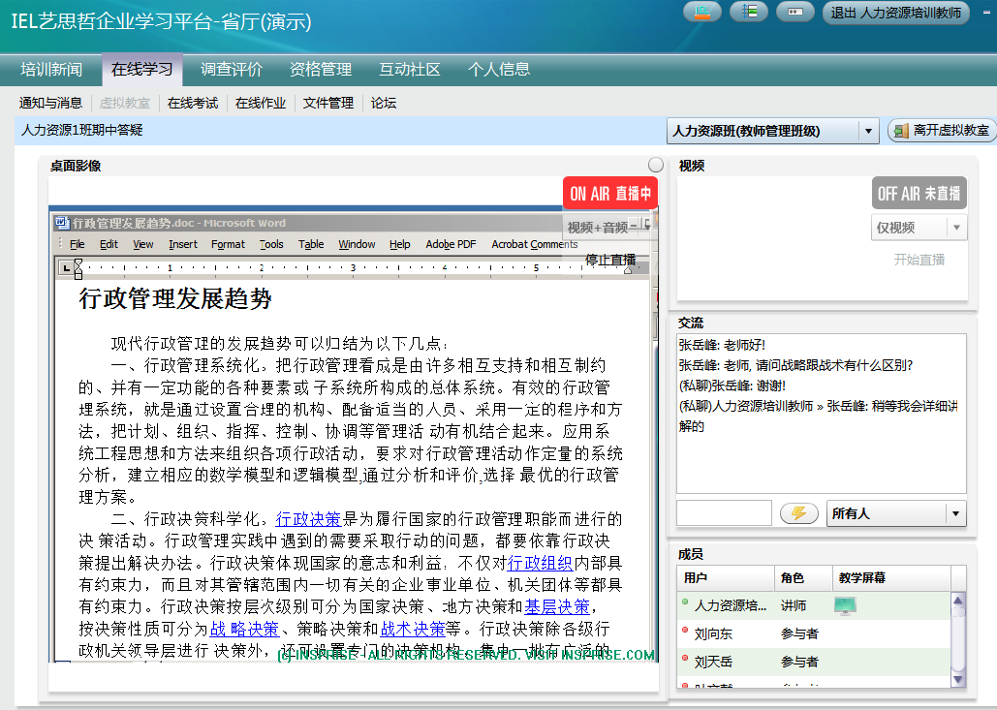
Task: Click the File menu in shared Word window
Action: [77, 244]
